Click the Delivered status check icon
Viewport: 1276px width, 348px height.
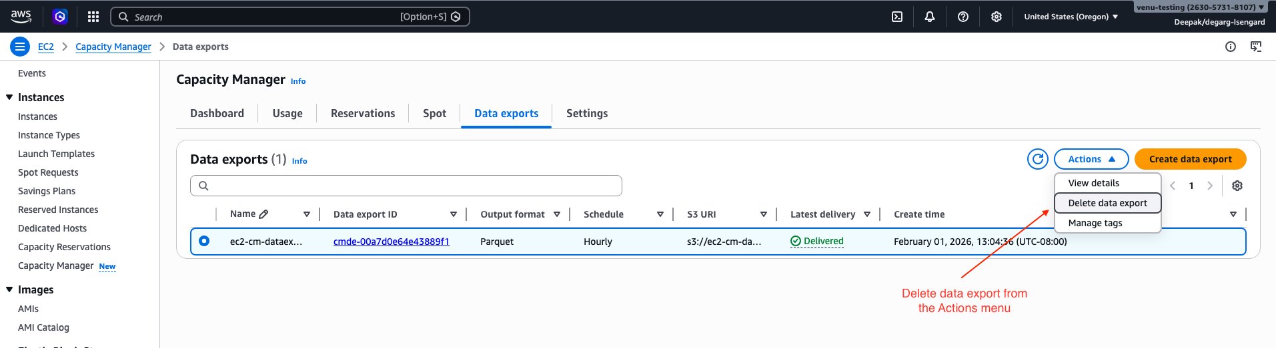[x=796, y=241]
